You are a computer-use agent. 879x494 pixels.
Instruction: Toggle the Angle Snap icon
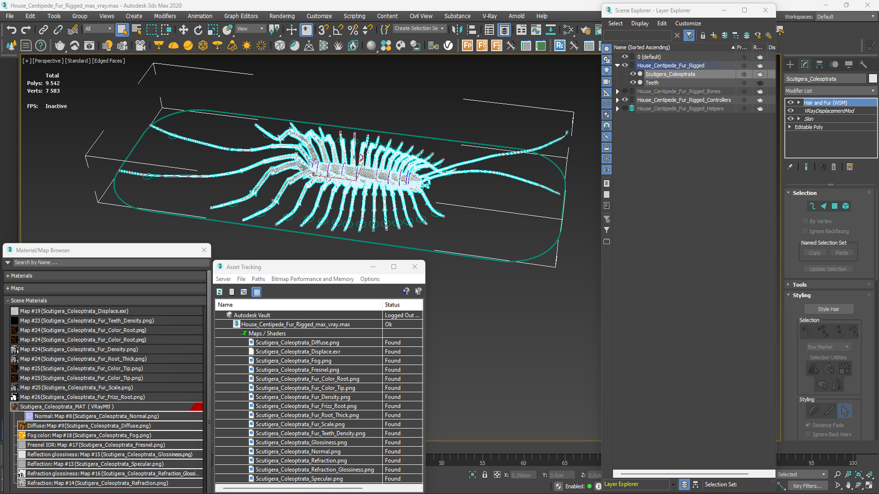coord(338,30)
